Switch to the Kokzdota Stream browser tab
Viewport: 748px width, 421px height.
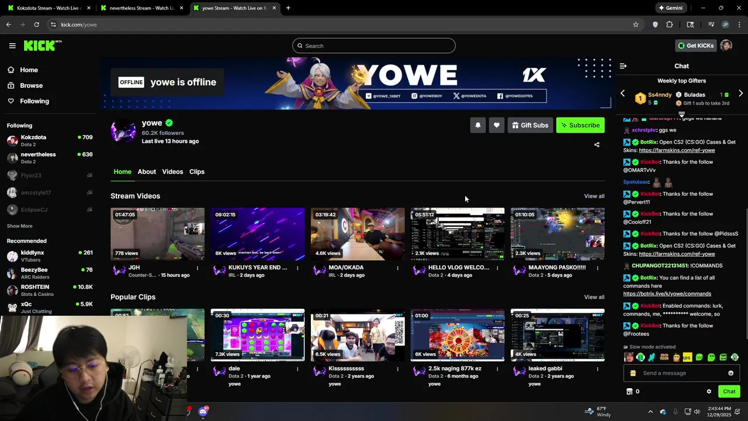click(x=50, y=8)
